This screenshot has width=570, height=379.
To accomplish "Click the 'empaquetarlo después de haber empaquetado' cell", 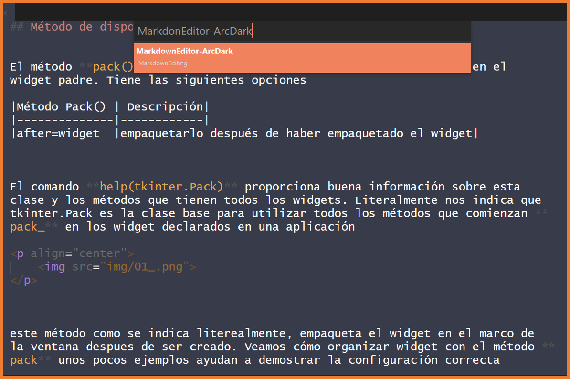I will point(296,133).
